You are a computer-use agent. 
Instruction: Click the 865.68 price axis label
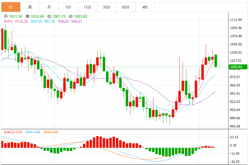coord(235,126)
